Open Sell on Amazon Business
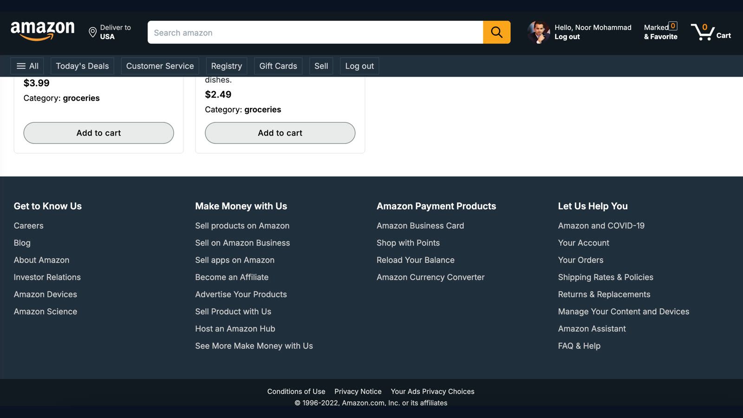743x418 pixels. click(242, 243)
